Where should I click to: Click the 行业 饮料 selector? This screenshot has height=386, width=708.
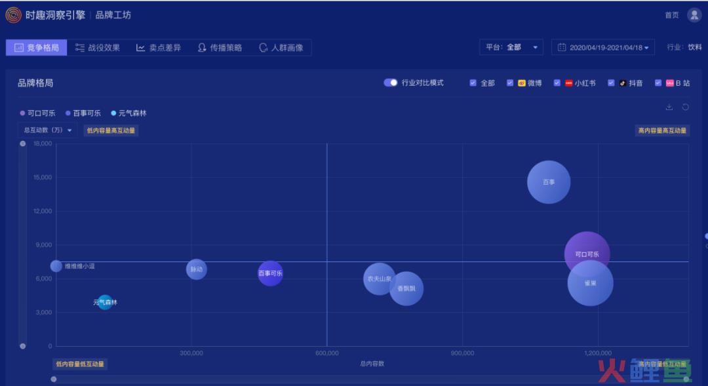click(684, 47)
